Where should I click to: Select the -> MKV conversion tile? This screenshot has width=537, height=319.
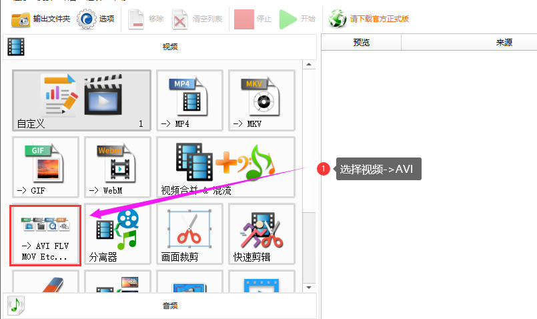261,100
